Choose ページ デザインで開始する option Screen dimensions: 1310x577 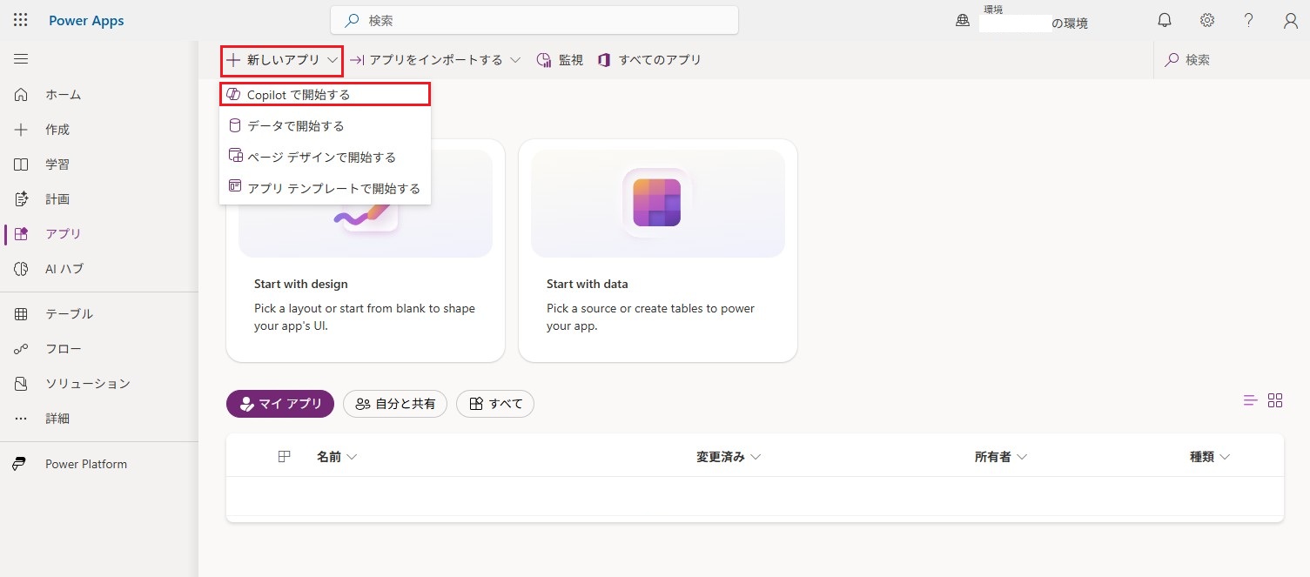[x=321, y=158]
